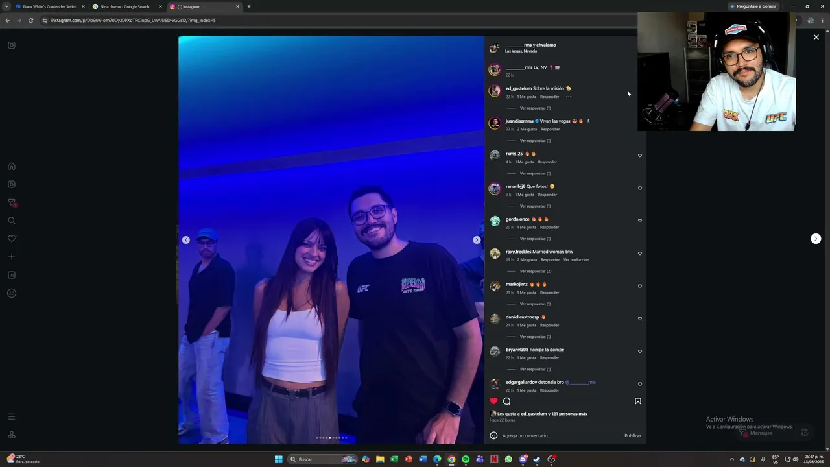The height and width of the screenshot is (467, 830).
Task: Show the next photo in the carousel
Action: coord(477,240)
